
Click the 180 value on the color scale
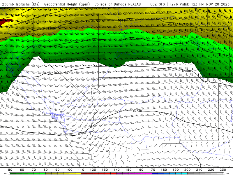(164, 170)
